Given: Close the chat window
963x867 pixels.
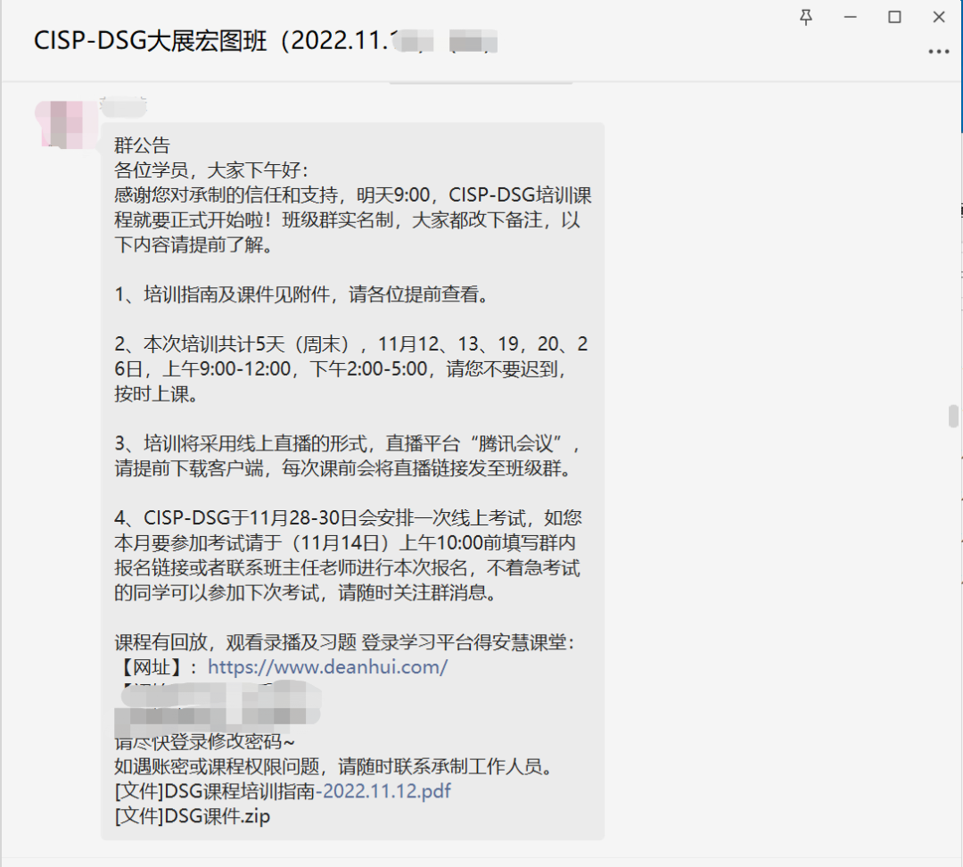Looking at the screenshot, I should click(936, 18).
